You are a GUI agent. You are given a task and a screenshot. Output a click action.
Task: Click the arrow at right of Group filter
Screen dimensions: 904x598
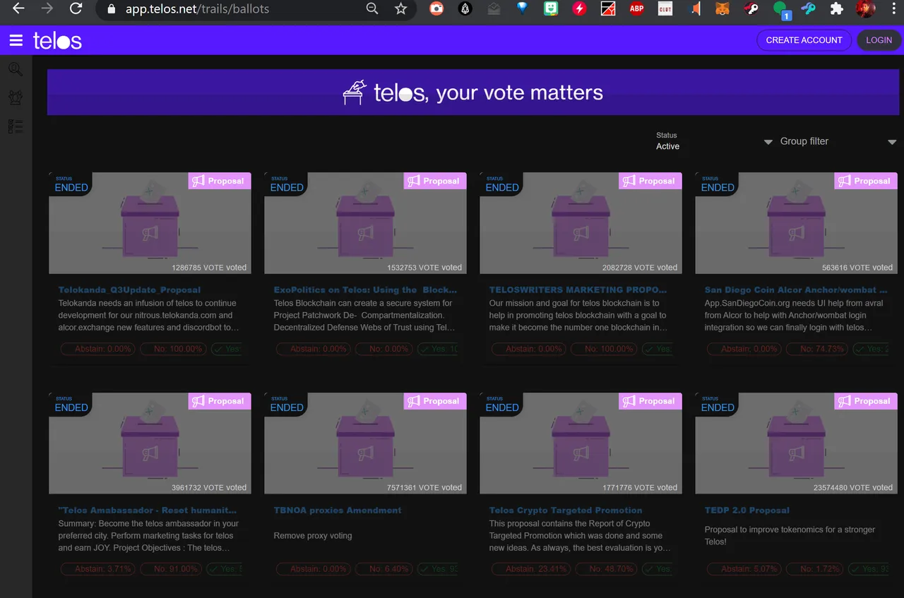pyautogui.click(x=891, y=142)
